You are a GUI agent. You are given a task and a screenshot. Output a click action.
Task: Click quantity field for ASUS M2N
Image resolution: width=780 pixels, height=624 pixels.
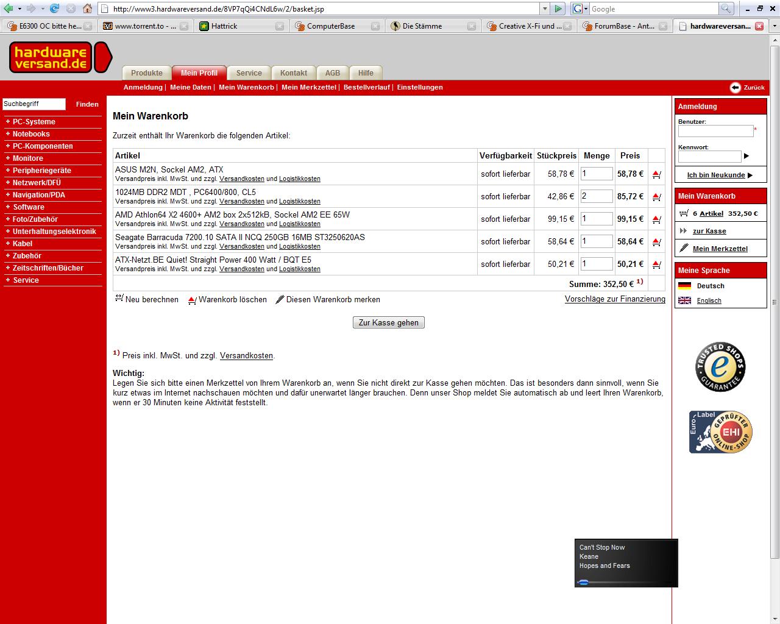tap(597, 174)
